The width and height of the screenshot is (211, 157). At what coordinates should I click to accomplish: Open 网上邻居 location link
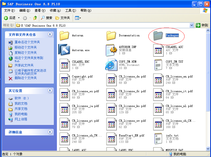(x=21, y=119)
